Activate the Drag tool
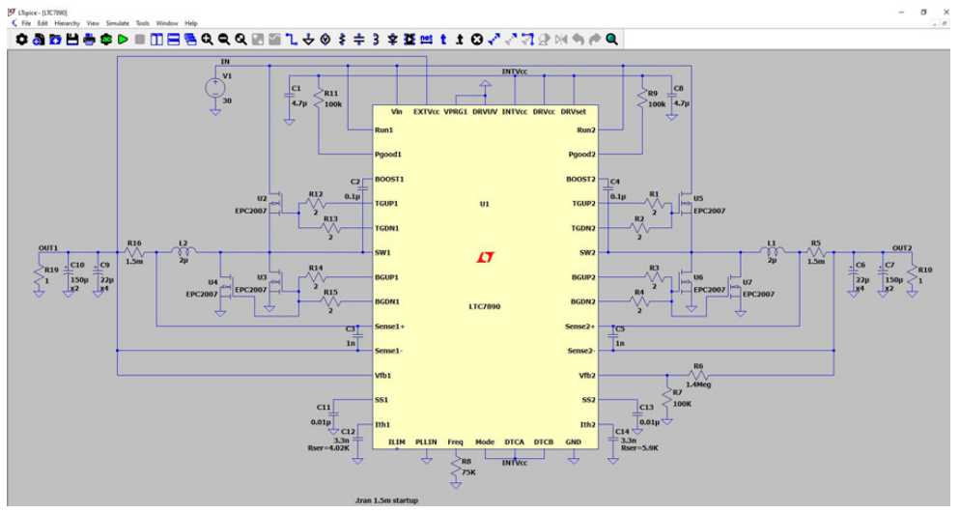This screenshot has height=513, width=960. (x=527, y=40)
